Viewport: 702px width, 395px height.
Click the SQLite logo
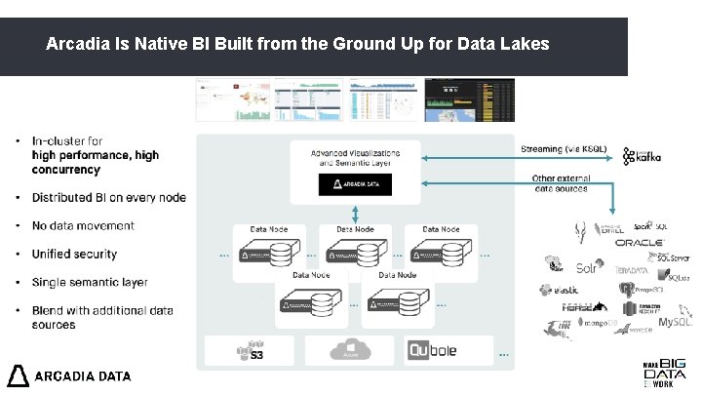tap(674, 275)
